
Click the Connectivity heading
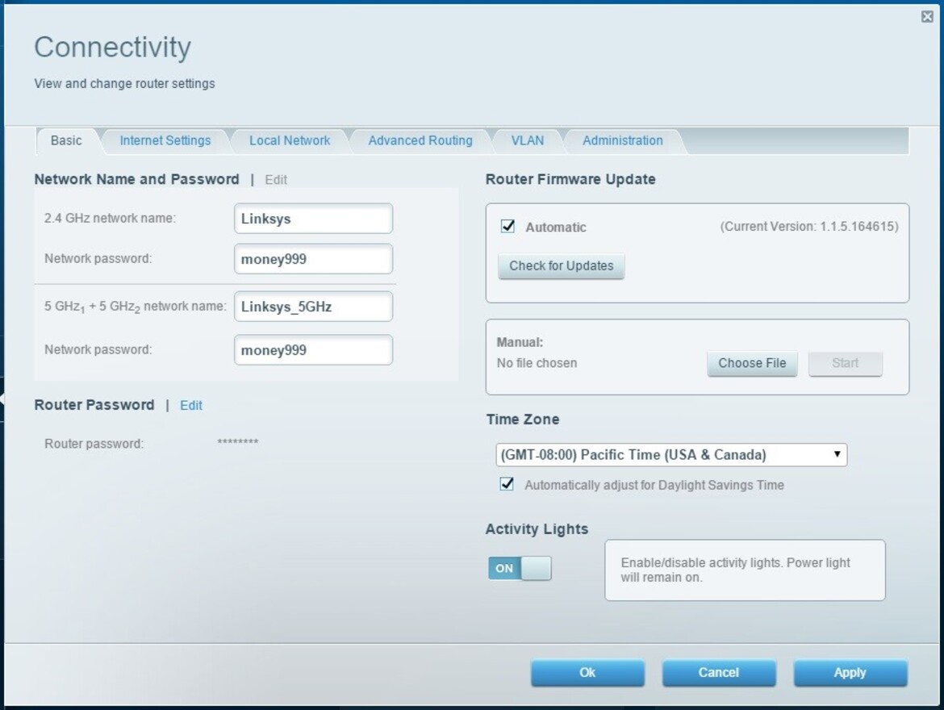113,47
